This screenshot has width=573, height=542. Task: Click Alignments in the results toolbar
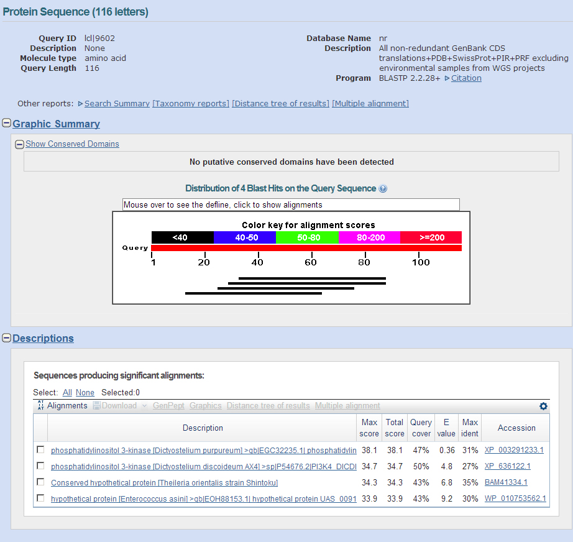[67, 406]
